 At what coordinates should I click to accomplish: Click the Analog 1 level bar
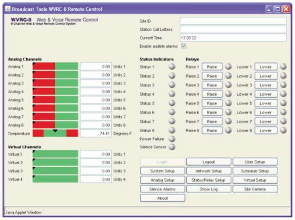click(55, 67)
